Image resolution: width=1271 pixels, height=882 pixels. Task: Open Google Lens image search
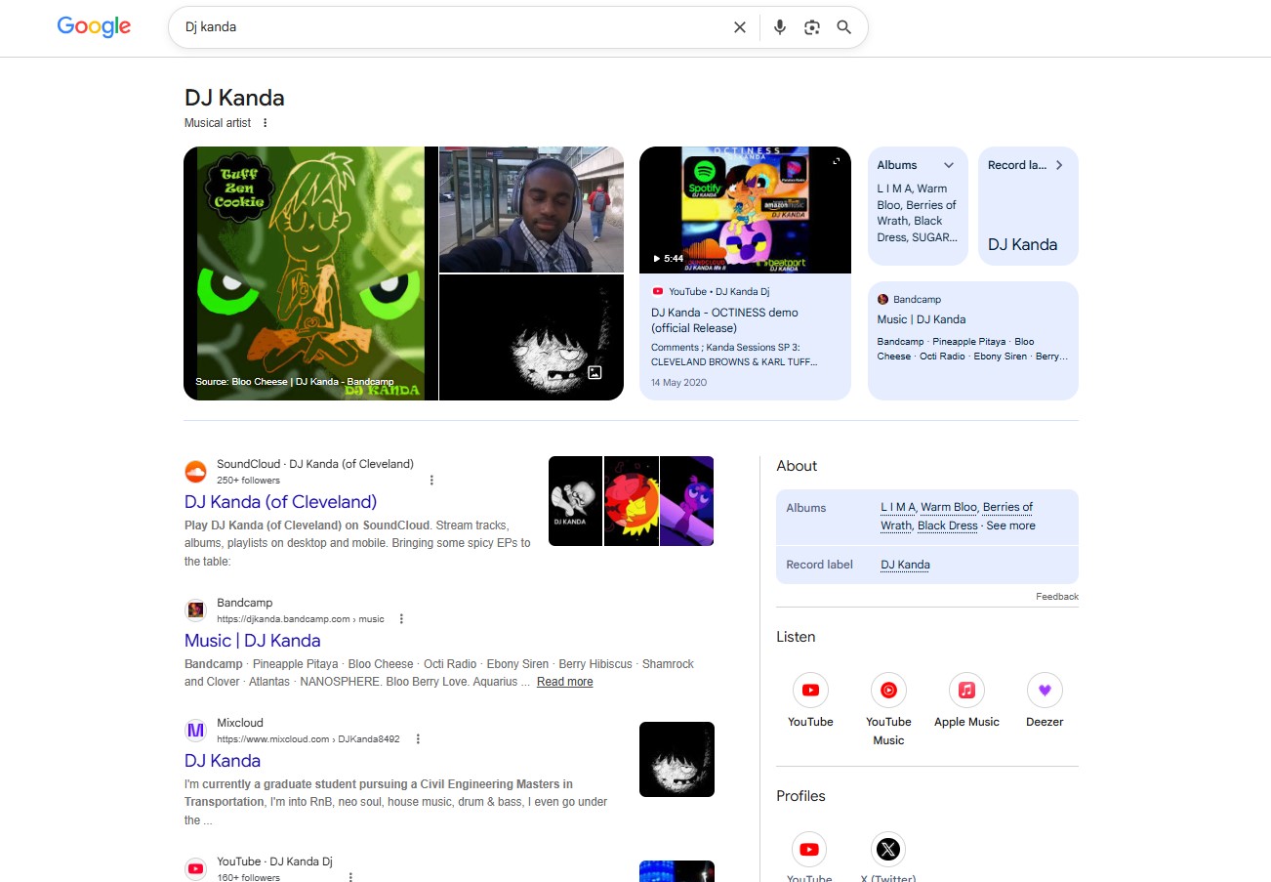click(x=812, y=27)
